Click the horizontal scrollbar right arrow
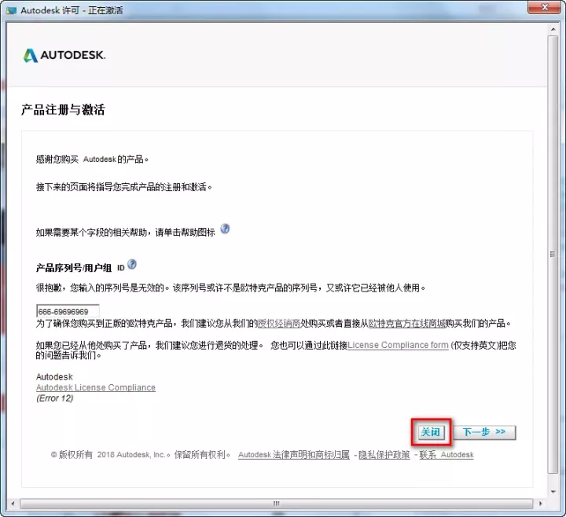 tap(542, 503)
